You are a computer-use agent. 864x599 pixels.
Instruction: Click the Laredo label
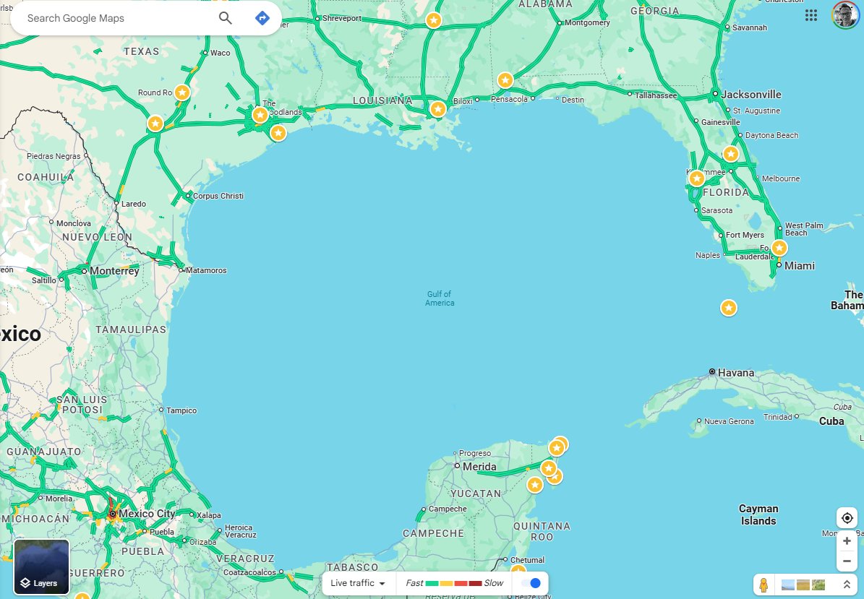click(133, 204)
